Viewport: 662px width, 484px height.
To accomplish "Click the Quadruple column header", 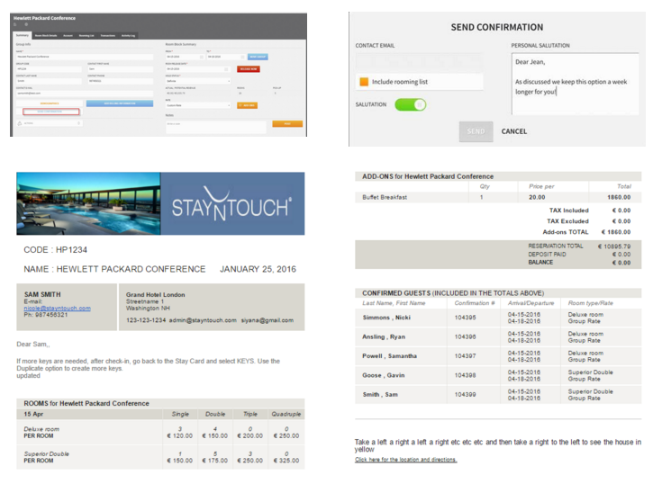I will [x=286, y=414].
